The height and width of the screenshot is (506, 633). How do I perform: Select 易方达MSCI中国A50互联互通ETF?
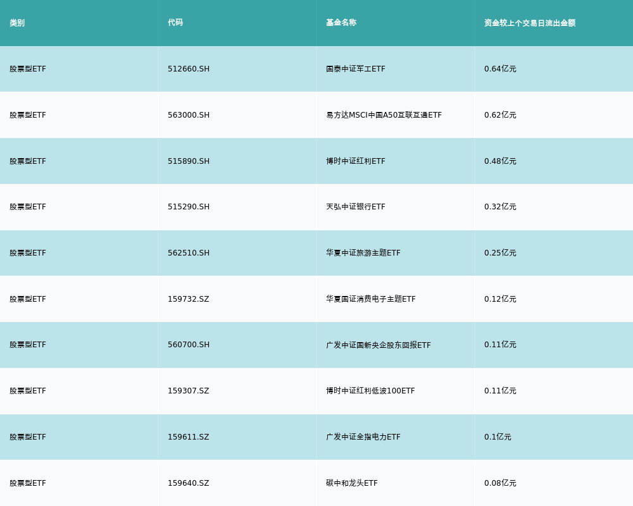pyautogui.click(x=384, y=115)
